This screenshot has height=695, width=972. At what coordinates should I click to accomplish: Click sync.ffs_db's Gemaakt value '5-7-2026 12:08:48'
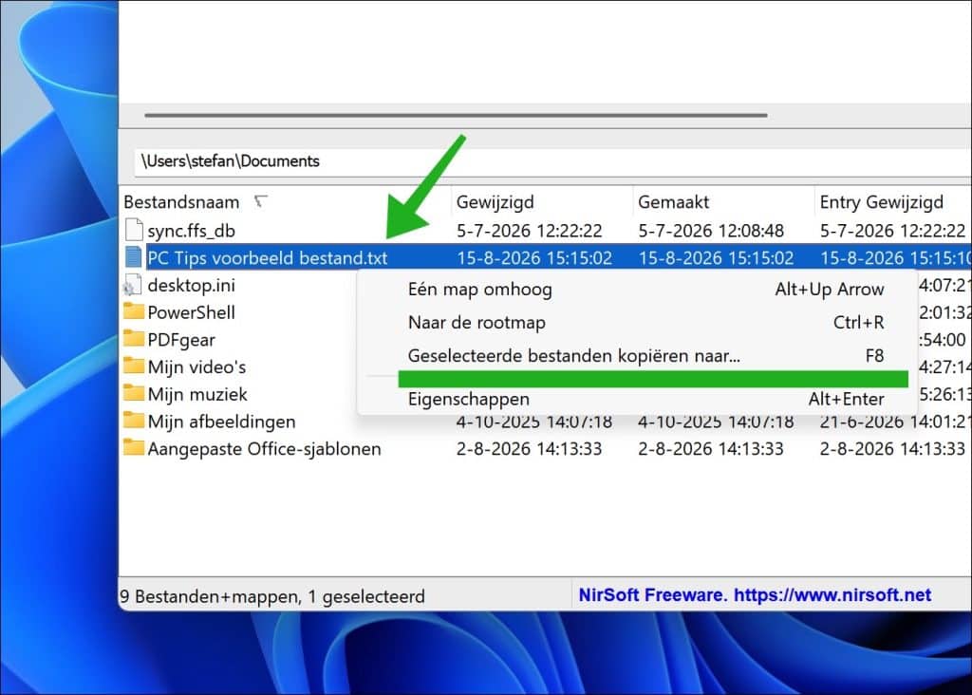coord(711,231)
